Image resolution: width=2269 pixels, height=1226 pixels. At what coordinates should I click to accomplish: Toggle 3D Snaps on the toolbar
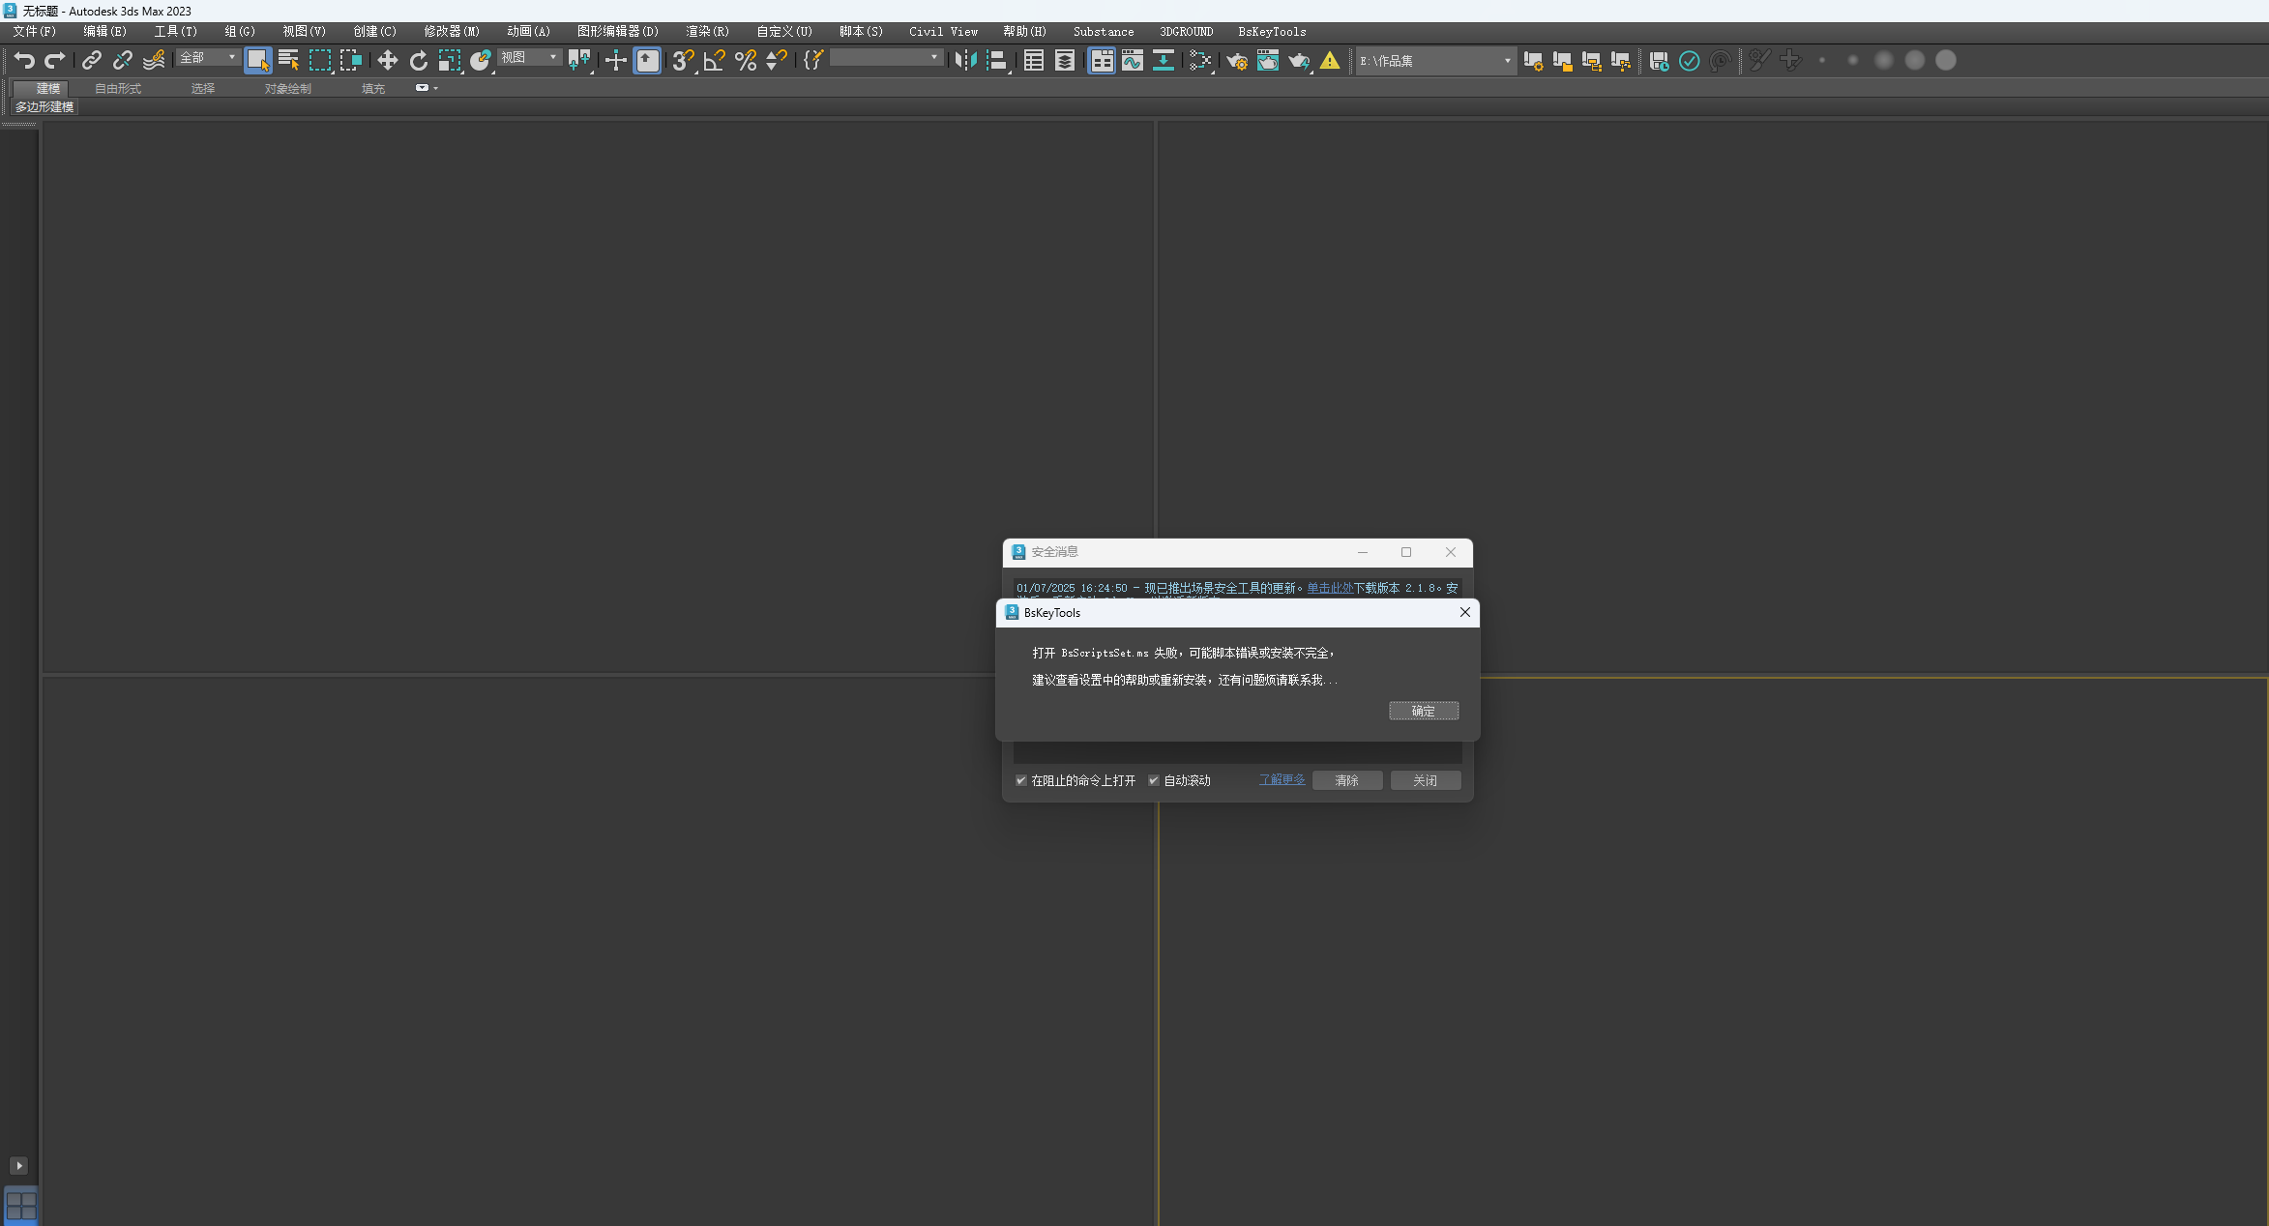(x=683, y=61)
